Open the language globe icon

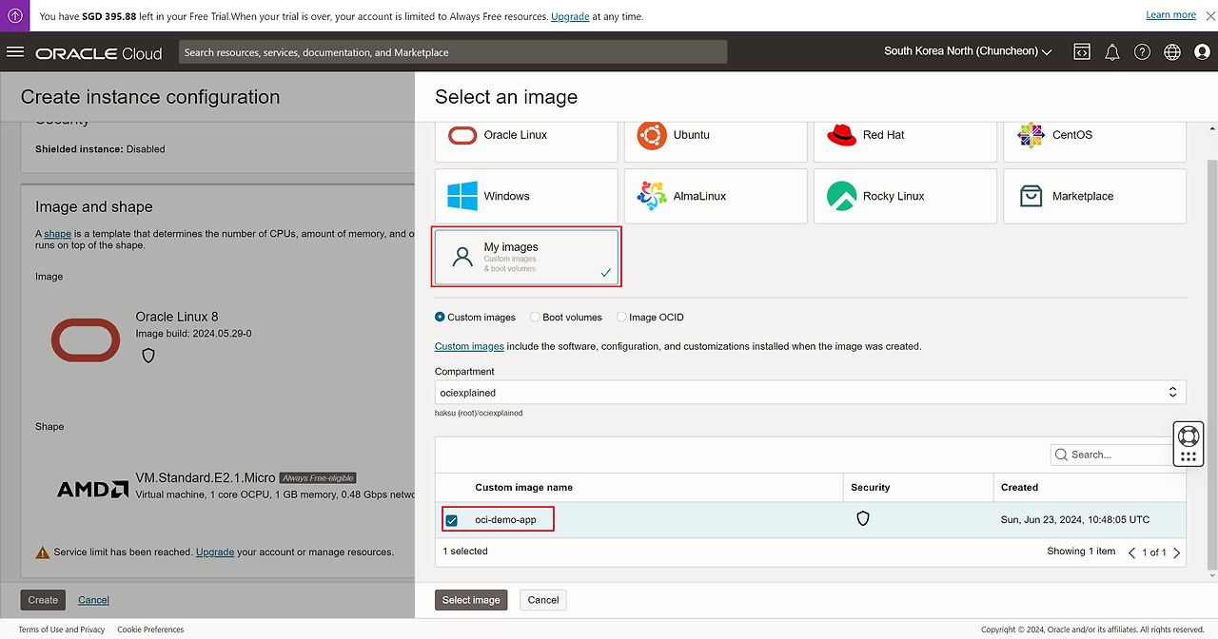[x=1172, y=52]
